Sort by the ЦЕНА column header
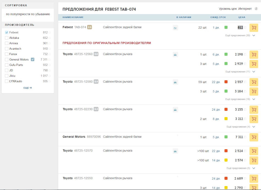Image resolution: width=261 pixels, height=190 pixels. tap(241, 17)
